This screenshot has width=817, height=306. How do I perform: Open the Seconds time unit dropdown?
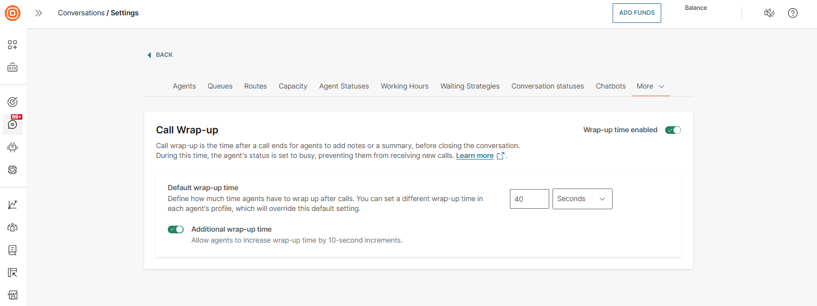coord(583,199)
